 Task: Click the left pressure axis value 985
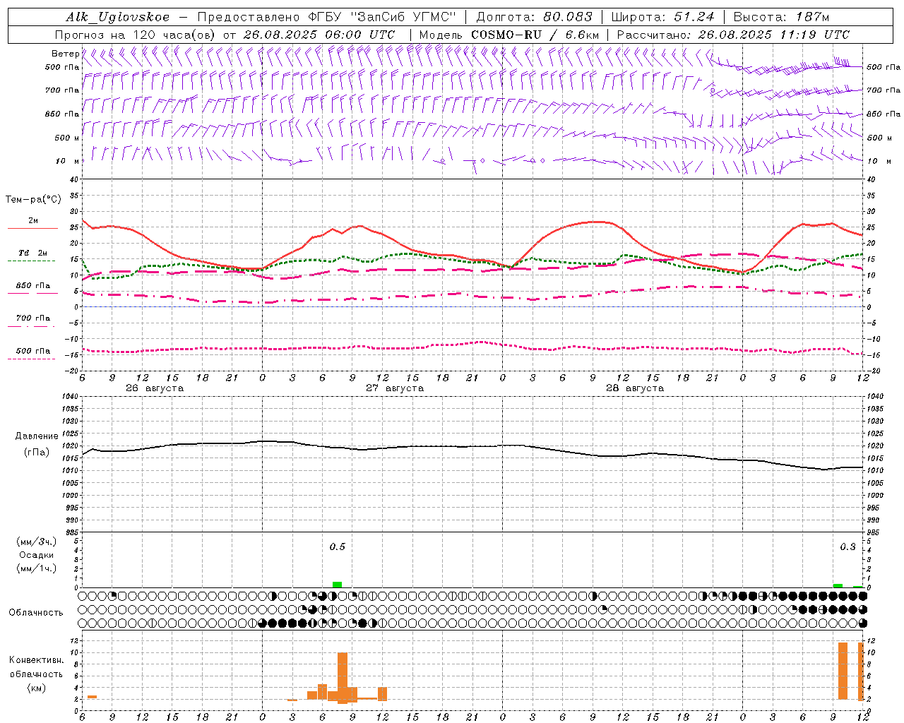coord(71,532)
